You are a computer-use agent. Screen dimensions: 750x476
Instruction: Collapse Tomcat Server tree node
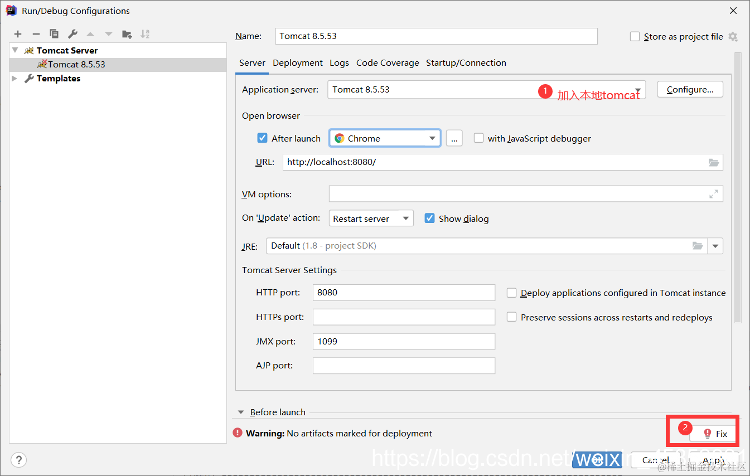point(15,50)
